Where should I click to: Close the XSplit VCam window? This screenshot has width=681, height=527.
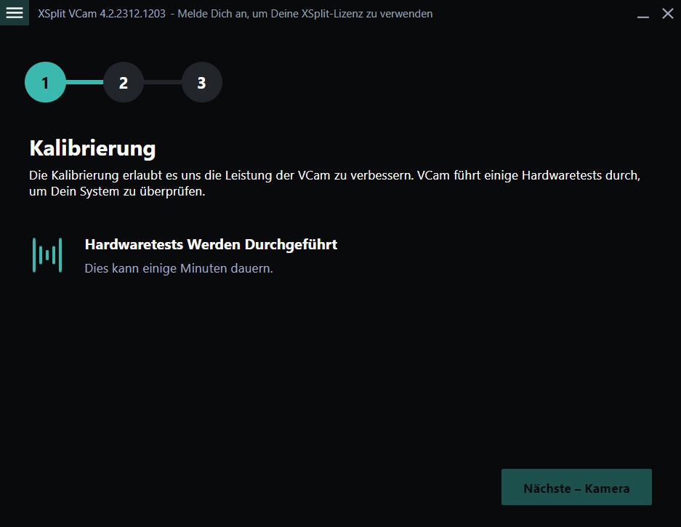[x=667, y=14]
